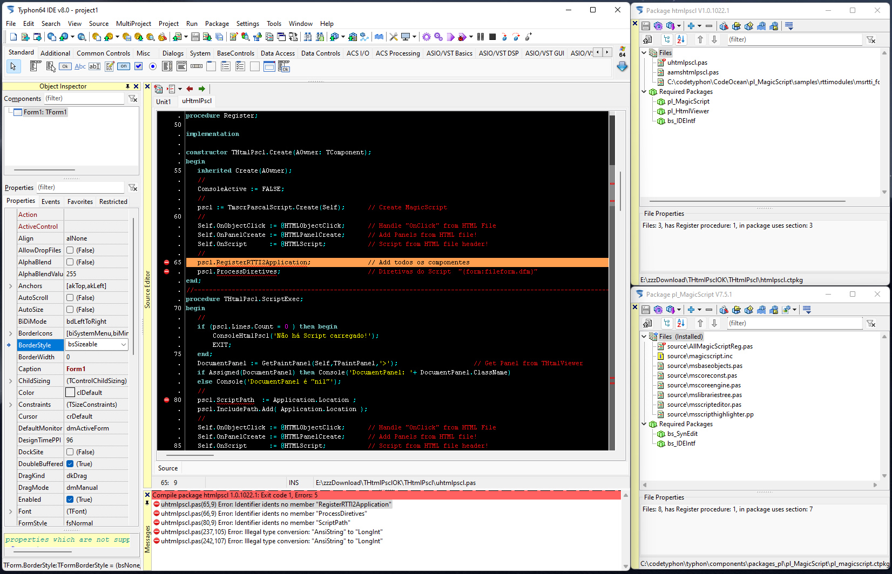The height and width of the screenshot is (574, 892).
Task: Click the filter field in htmlpscl package
Action: pos(794,39)
